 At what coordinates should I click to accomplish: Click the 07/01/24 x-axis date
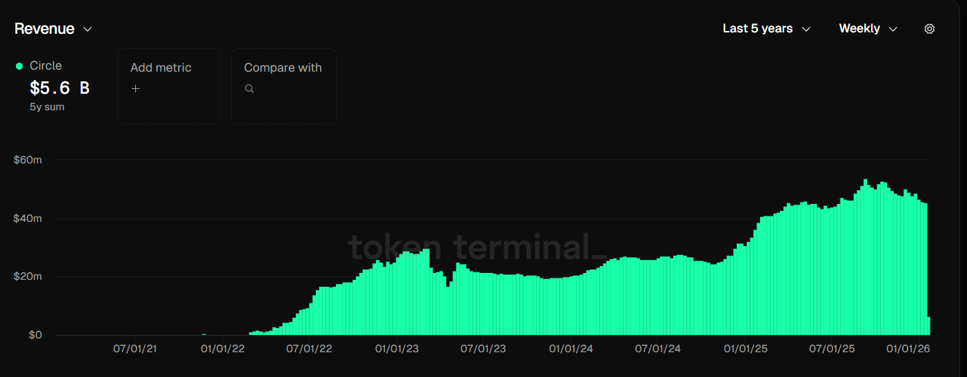[658, 349]
